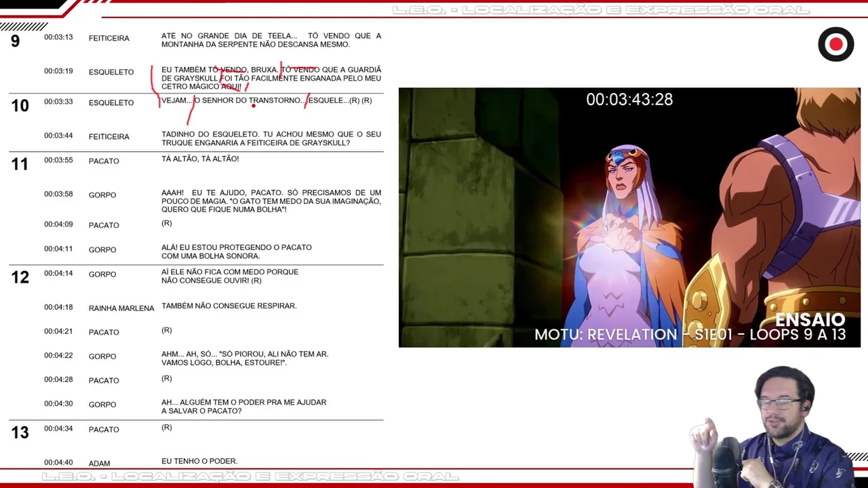Select loop number 12 in the script
The width and height of the screenshot is (868, 488).
pyautogui.click(x=20, y=277)
